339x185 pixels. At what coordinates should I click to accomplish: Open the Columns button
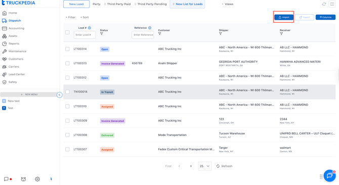[325, 17]
